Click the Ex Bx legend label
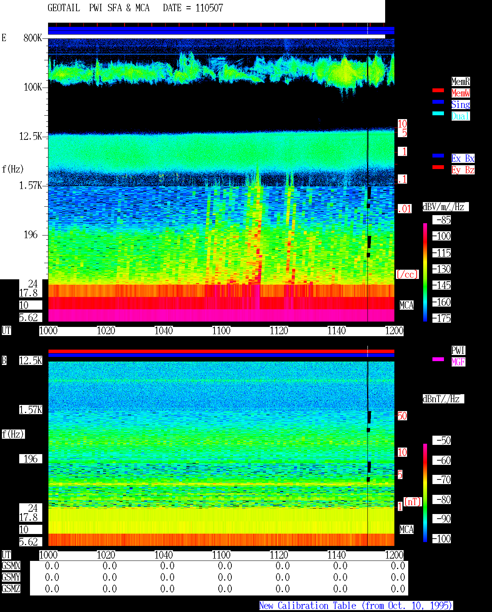Screen dimensions: 492x612 pos(463,158)
